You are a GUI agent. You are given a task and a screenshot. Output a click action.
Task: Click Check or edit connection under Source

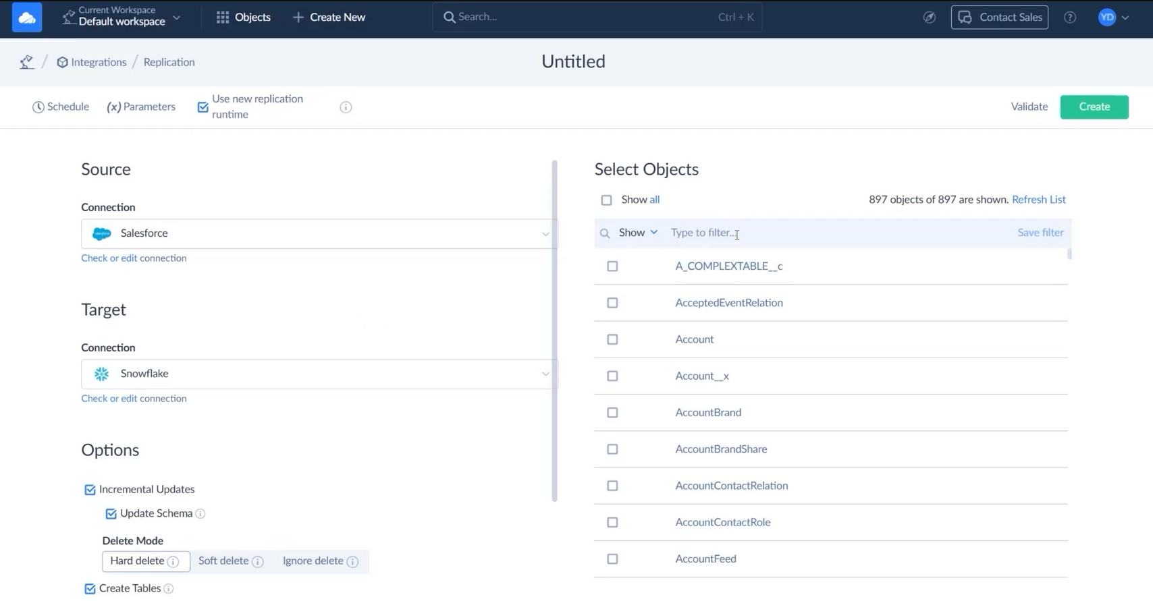134,258
